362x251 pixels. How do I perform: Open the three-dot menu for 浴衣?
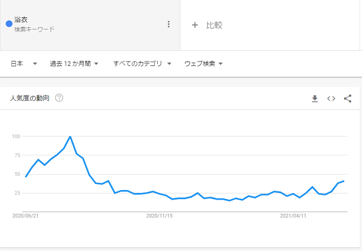(x=169, y=24)
